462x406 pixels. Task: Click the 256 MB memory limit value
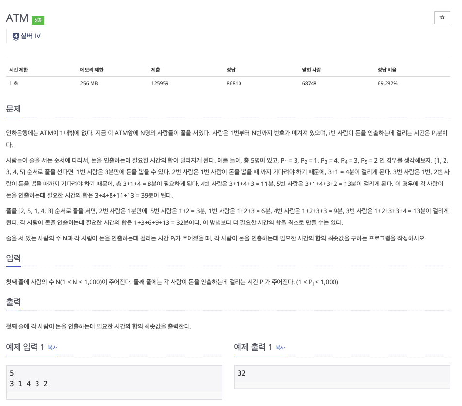click(x=89, y=83)
